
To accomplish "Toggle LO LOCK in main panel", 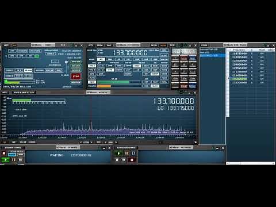I will 76,70.
